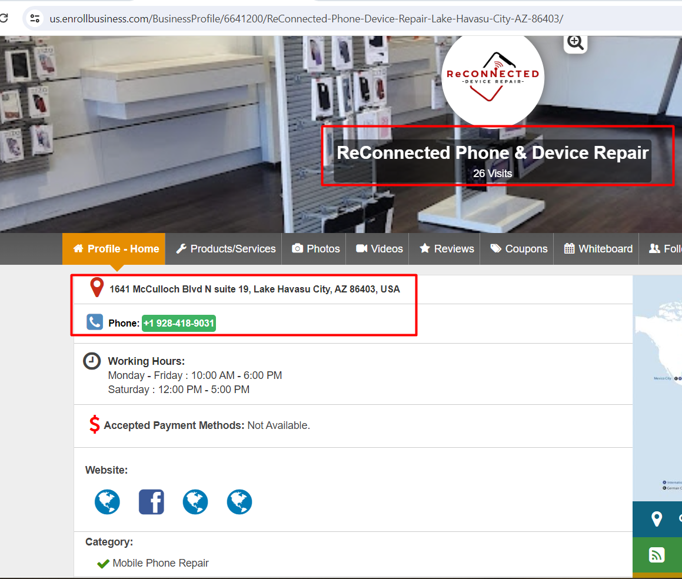Click the Monday - Friday hours line

point(195,375)
